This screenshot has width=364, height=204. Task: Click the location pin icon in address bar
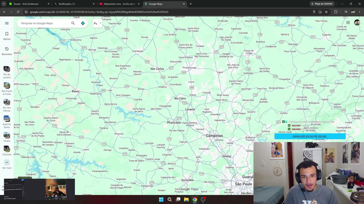[314, 12]
